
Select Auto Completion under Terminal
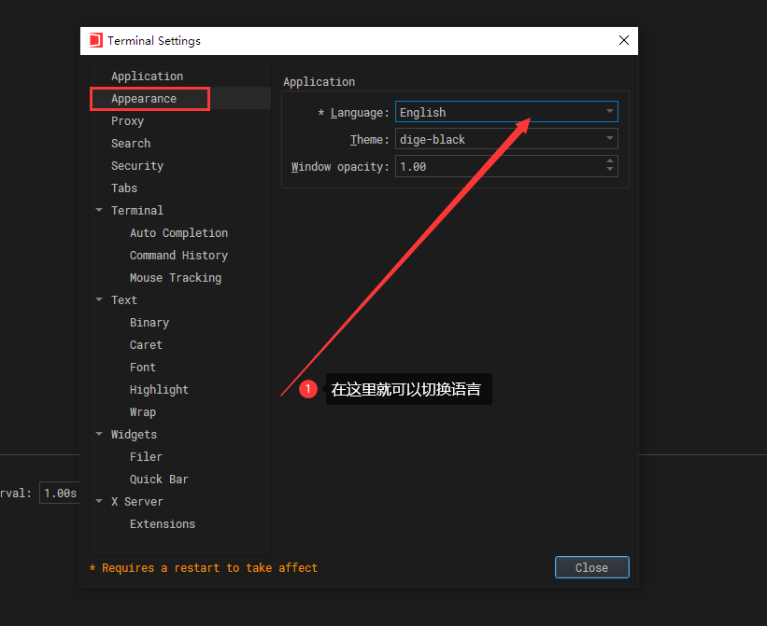tap(178, 232)
